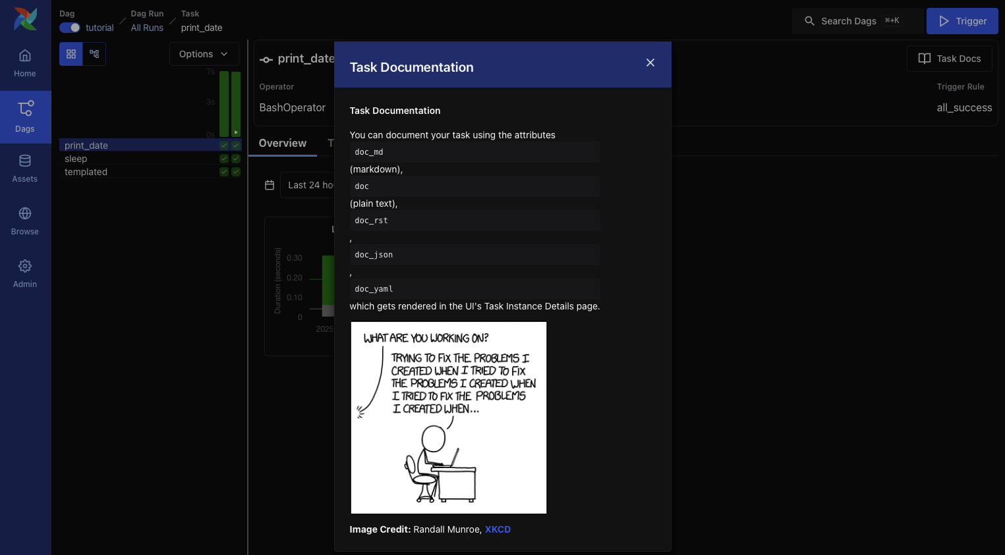Select second run status box for sleep
The height and width of the screenshot is (555, 1005).
click(x=236, y=159)
